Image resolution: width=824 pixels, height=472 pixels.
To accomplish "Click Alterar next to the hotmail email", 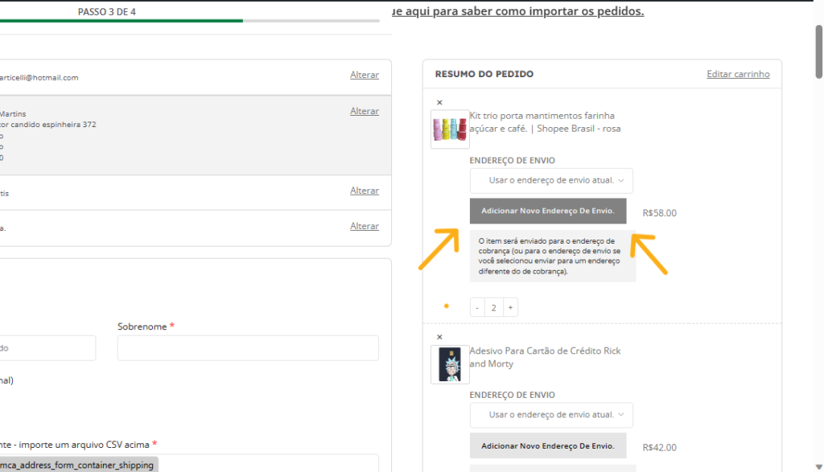I will tap(365, 75).
